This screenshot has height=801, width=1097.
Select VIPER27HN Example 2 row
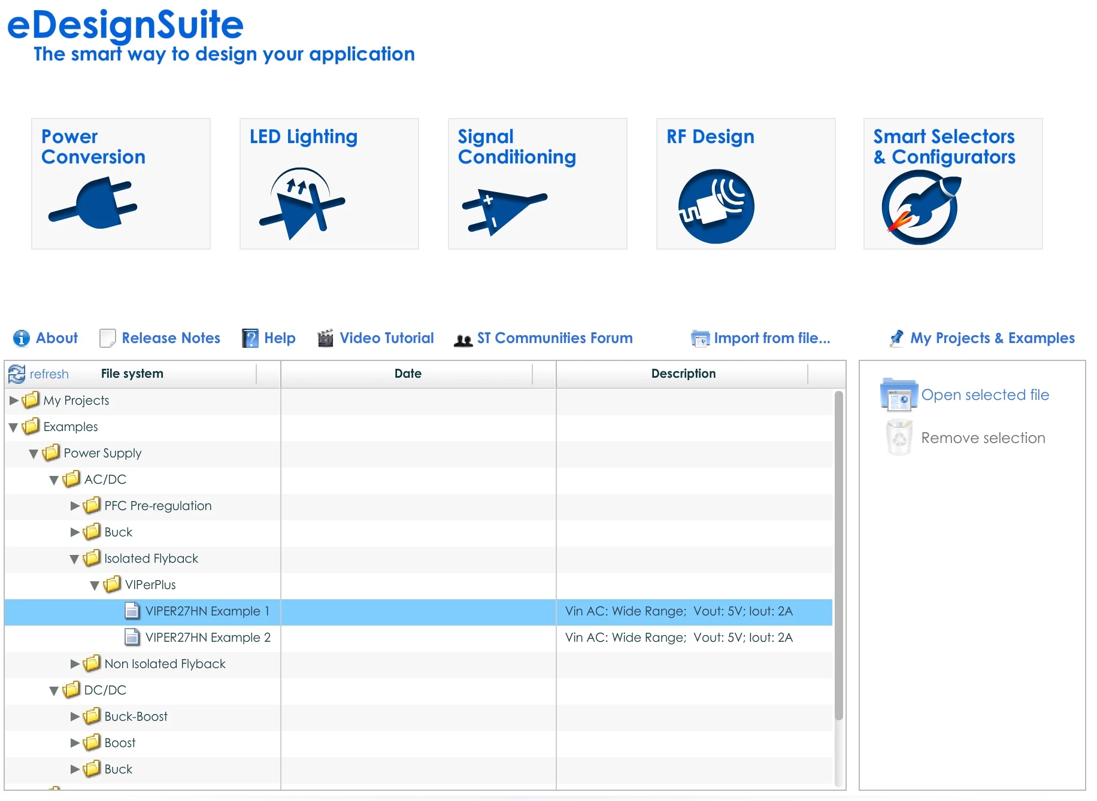[x=419, y=638]
